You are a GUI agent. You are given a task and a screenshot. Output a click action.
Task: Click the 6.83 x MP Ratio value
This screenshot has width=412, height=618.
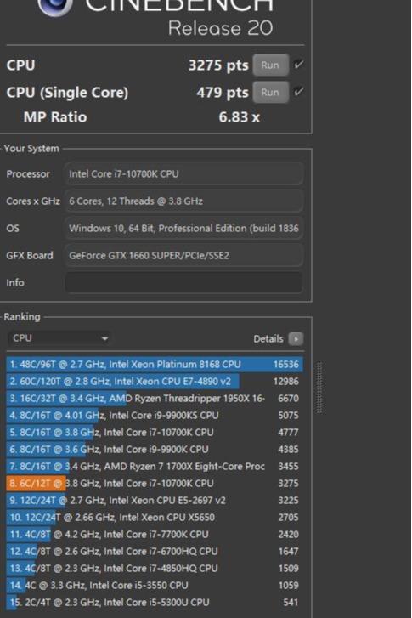240,117
